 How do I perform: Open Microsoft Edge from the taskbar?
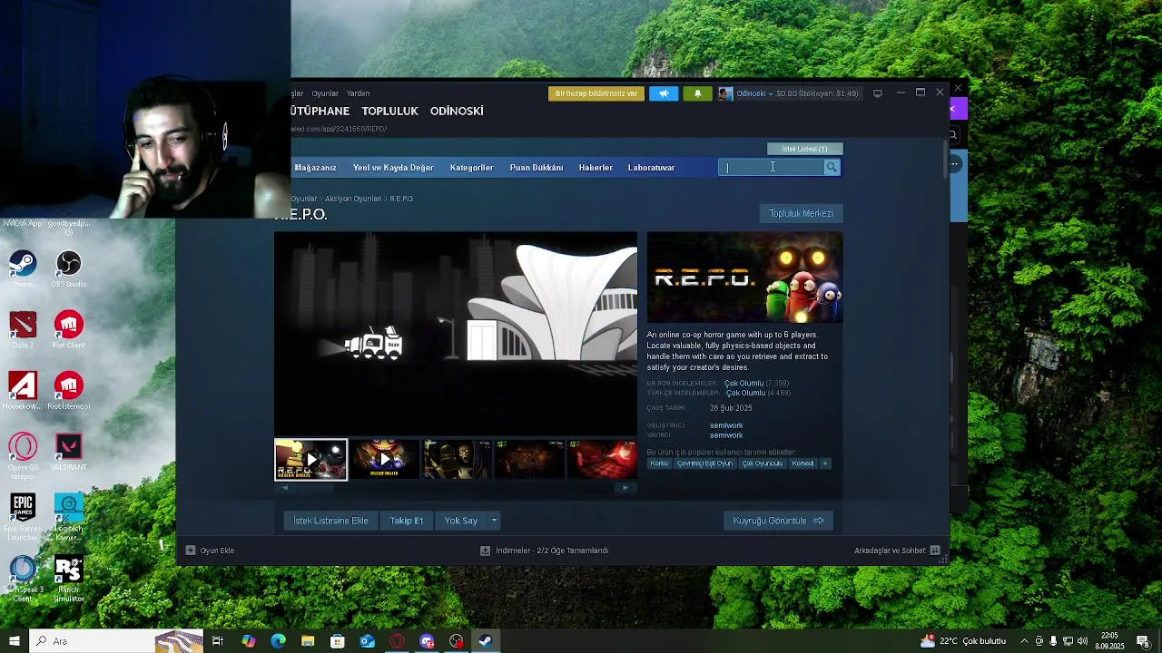(278, 641)
